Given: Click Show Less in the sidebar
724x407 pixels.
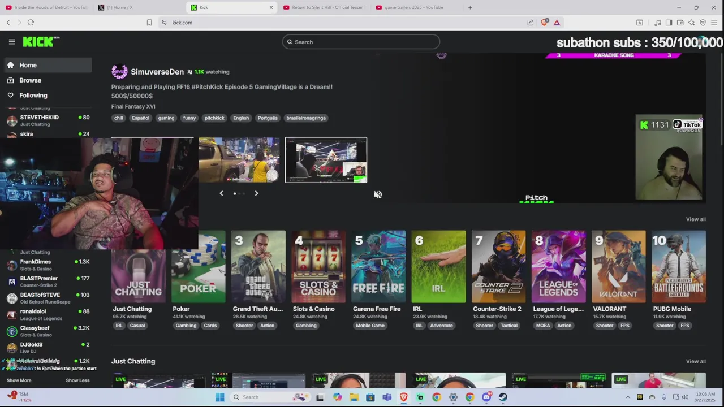Looking at the screenshot, I should (77, 380).
